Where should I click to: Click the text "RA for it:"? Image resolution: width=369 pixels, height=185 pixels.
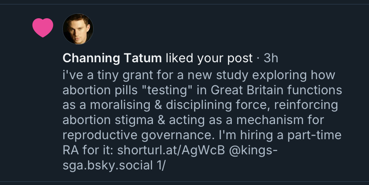88,150
